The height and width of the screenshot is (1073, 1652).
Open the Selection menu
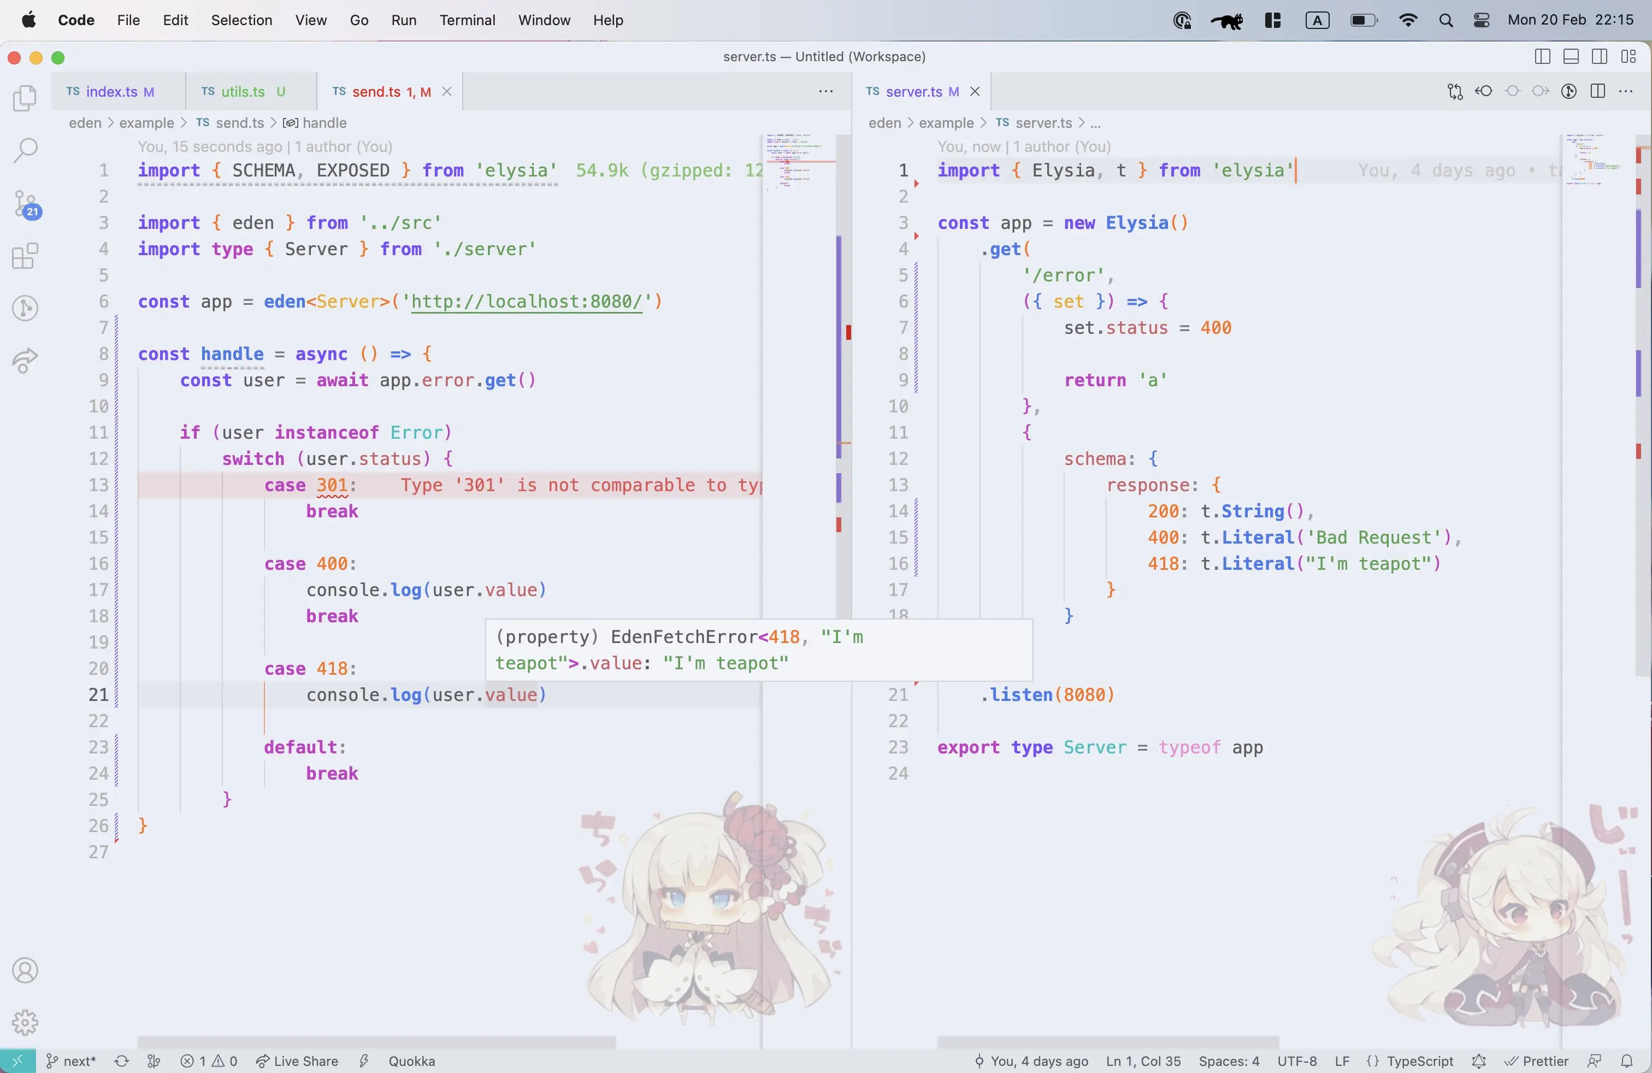click(241, 20)
